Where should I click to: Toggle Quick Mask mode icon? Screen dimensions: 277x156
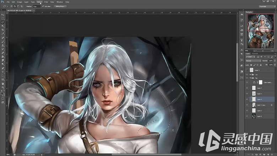pos(2,98)
